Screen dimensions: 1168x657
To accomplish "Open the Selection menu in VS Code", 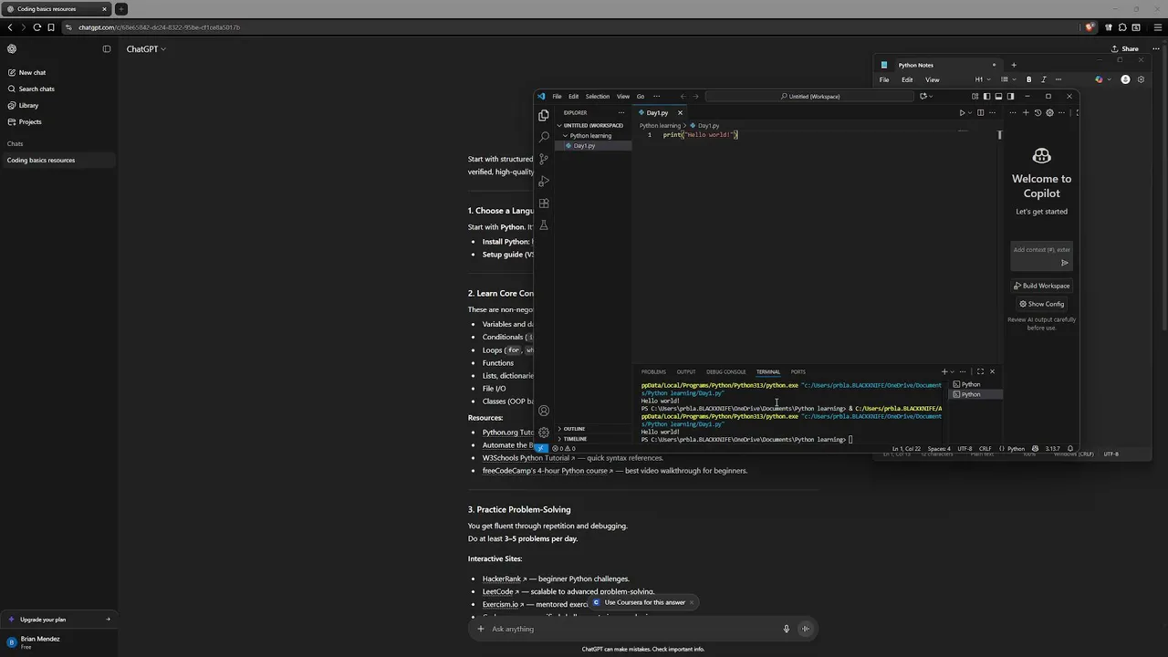I will tap(598, 96).
